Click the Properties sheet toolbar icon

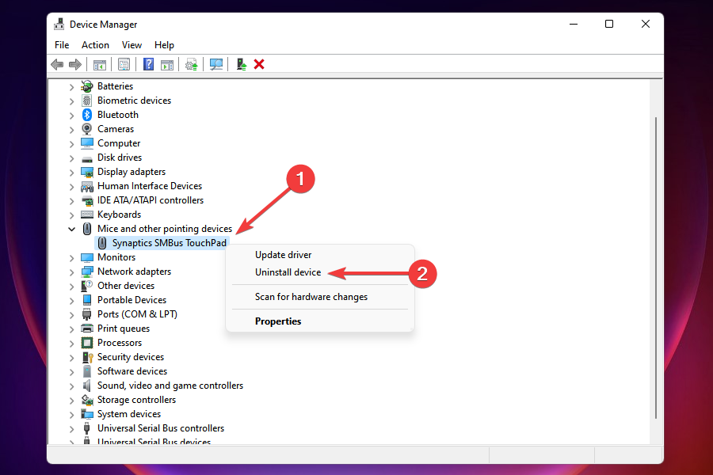(124, 65)
